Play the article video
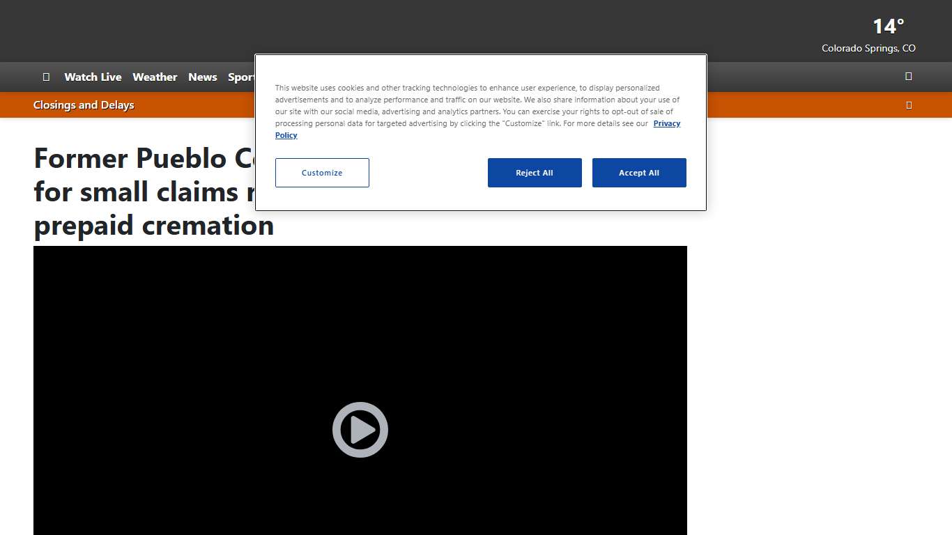This screenshot has height=535, width=952. (x=360, y=430)
